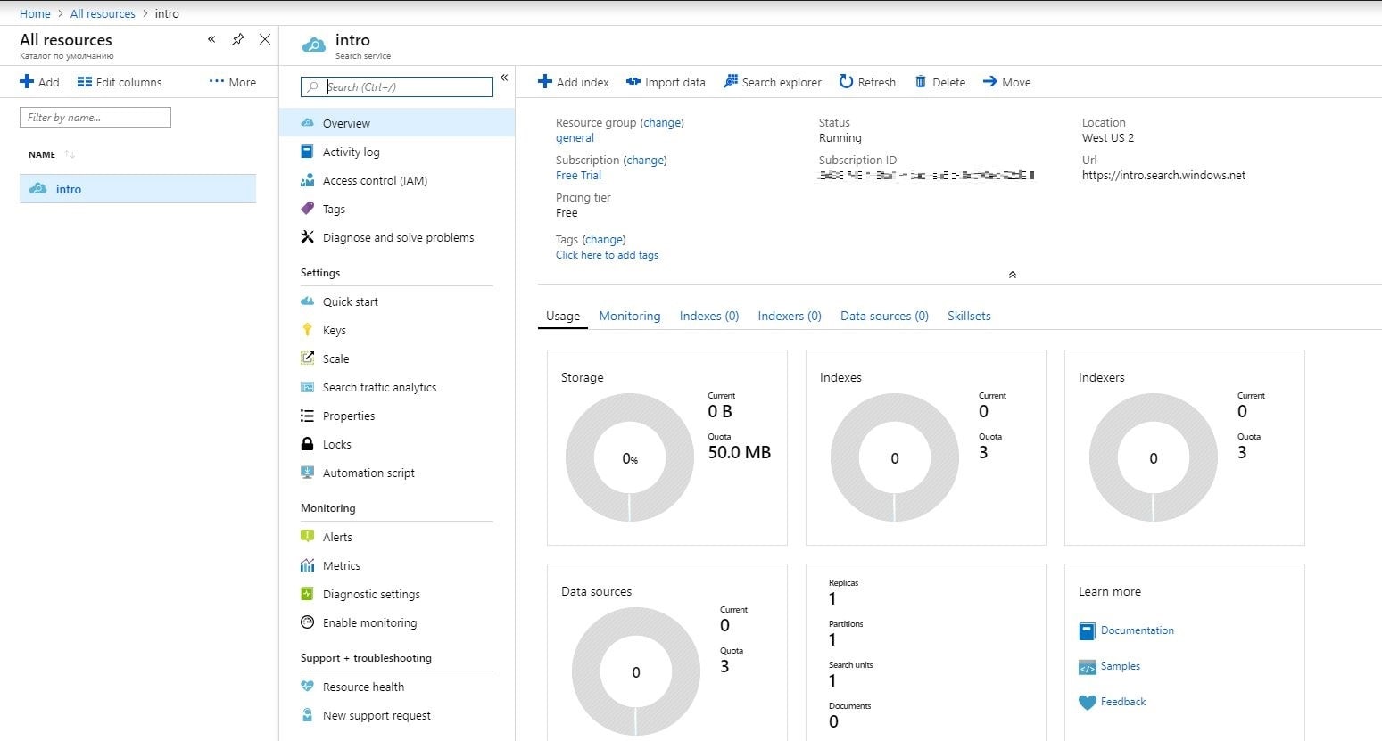
Task: Click the Feedback heart icon
Action: tap(1087, 702)
